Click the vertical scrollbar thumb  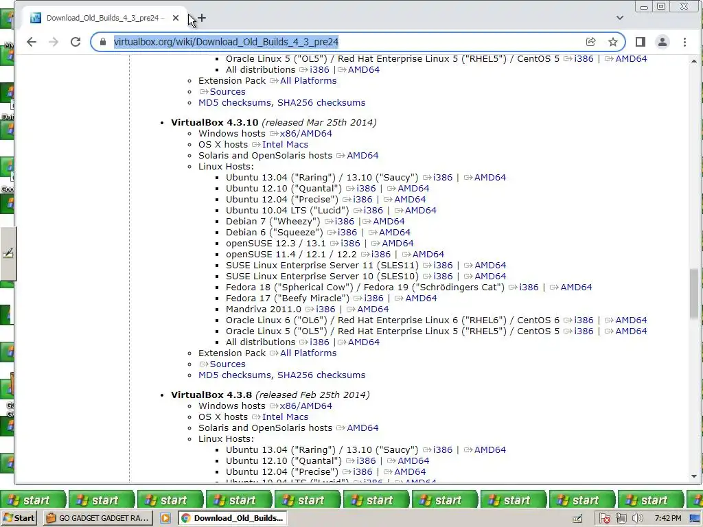(694, 294)
